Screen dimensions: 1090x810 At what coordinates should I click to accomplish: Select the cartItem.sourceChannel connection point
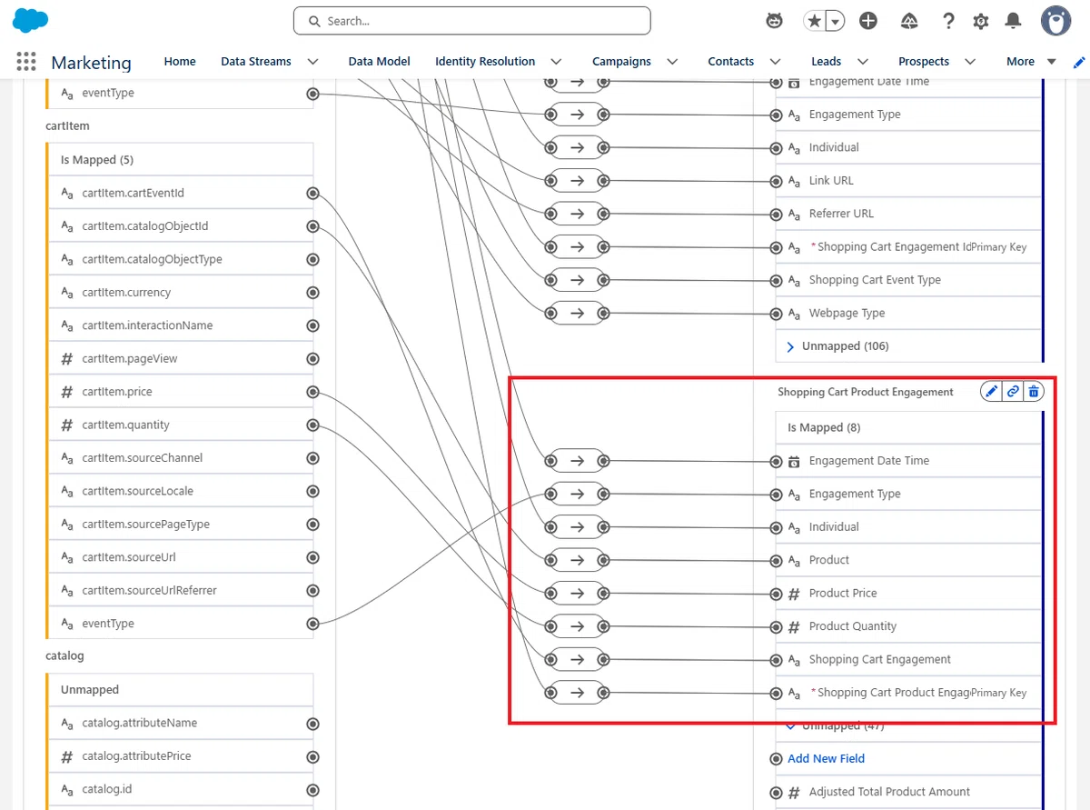312,458
